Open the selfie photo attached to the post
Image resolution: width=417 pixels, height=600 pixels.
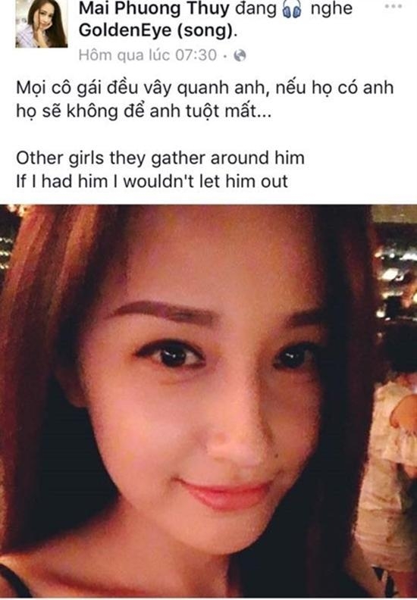(x=208, y=401)
